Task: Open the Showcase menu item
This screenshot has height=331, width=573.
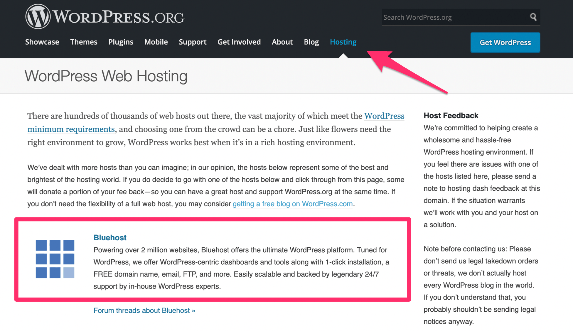Action: 42,42
